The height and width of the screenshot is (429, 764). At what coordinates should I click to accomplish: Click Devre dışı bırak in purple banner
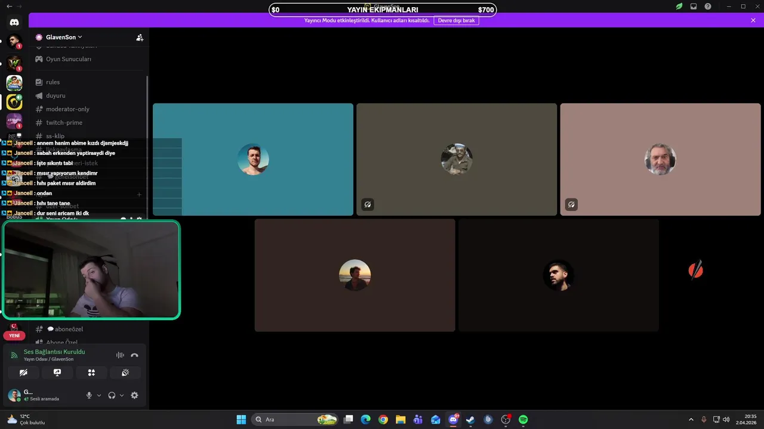pos(456,20)
